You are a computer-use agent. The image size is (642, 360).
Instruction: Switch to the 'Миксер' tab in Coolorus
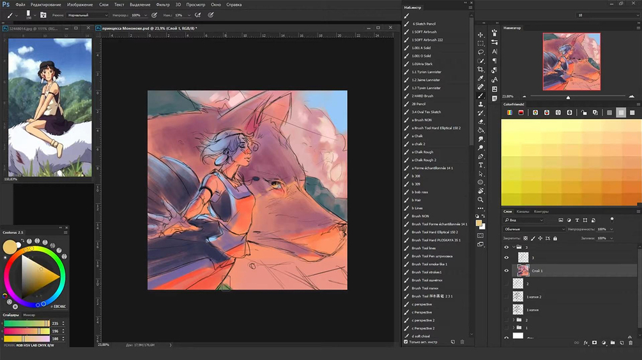coord(29,315)
